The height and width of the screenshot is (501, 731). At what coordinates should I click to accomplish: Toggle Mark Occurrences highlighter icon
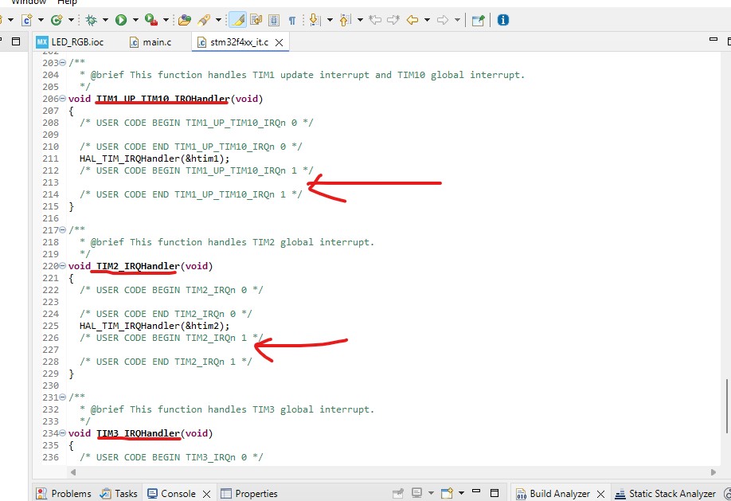click(x=238, y=20)
